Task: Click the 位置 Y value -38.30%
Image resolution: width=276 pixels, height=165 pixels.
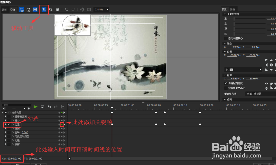Action: click(x=253, y=55)
